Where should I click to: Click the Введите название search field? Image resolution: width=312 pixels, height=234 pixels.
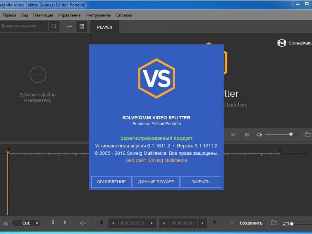coord(24,26)
